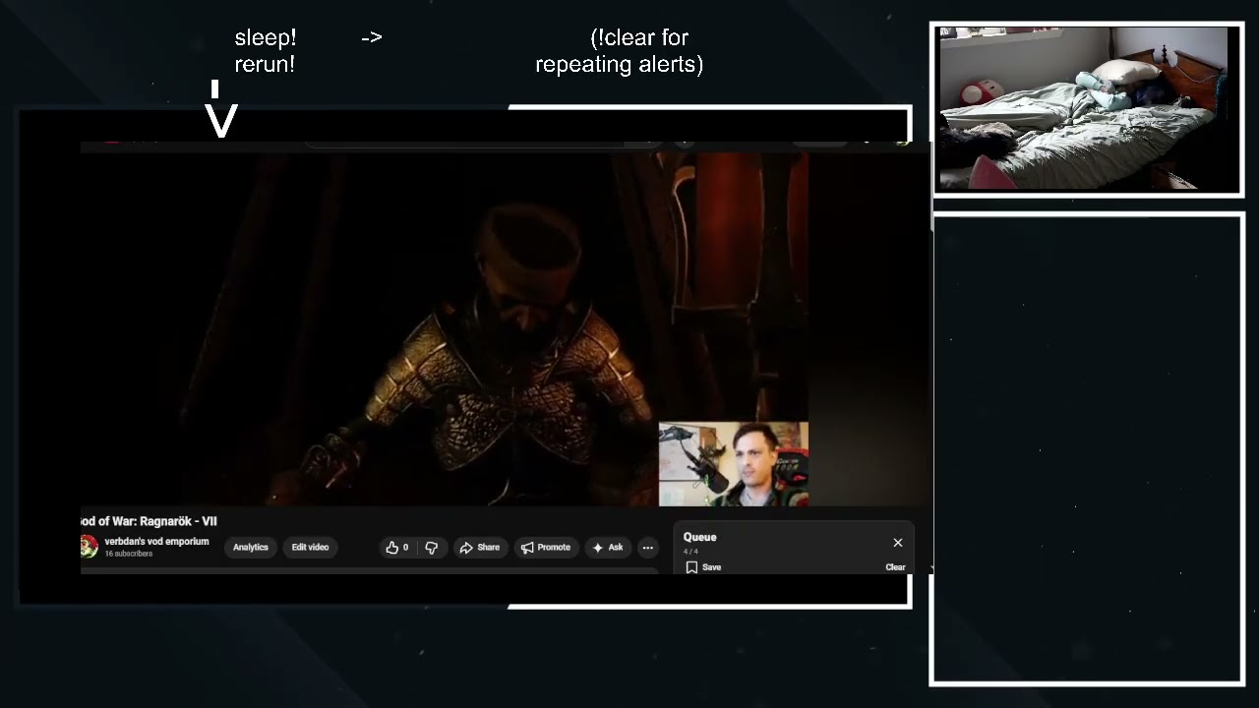Close the Queue panel
Image resolution: width=1259 pixels, height=708 pixels.
(898, 543)
